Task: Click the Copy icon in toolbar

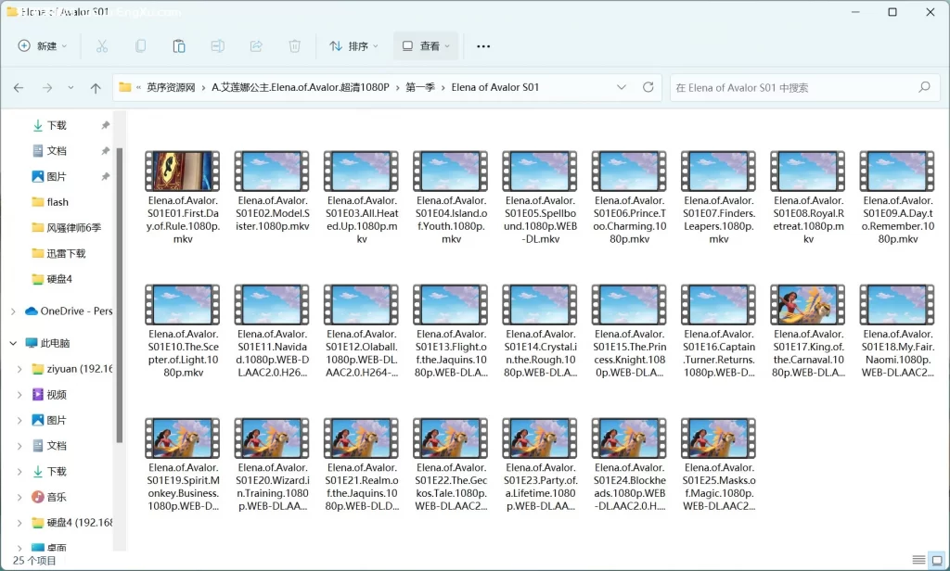Action: (141, 46)
